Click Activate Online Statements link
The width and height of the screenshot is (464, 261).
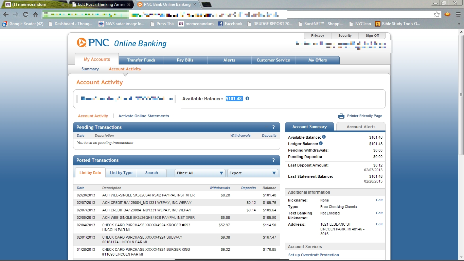tap(144, 116)
